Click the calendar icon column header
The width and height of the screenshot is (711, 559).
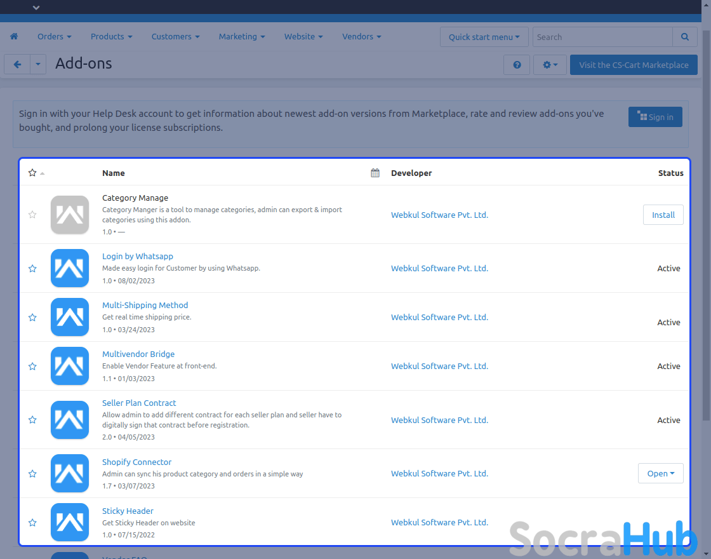[x=375, y=173]
